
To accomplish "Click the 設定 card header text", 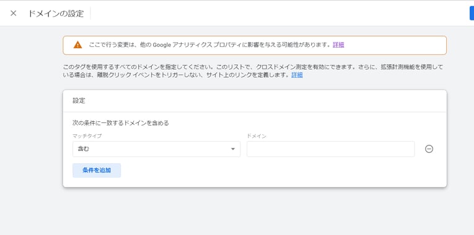I will [x=79, y=101].
